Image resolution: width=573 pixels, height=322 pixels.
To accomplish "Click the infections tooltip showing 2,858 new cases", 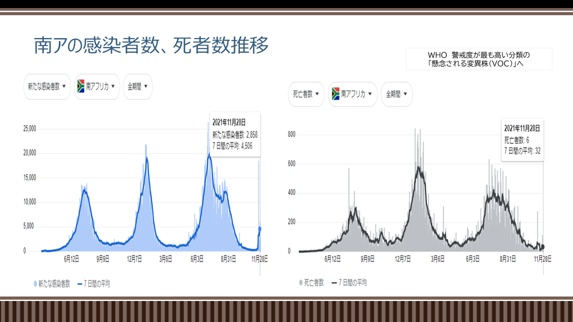I will point(235,134).
